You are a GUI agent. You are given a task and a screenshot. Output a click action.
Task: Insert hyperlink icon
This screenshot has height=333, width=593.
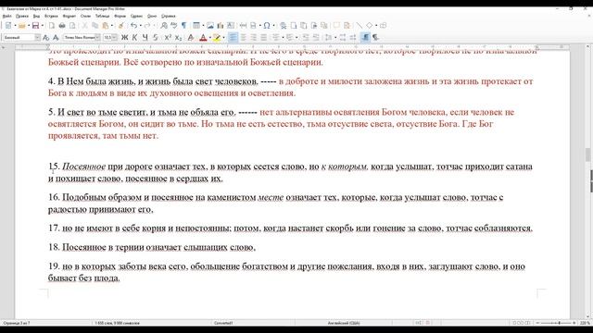283,26
